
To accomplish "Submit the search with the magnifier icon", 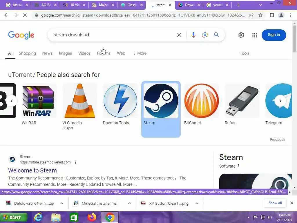I will pos(216,35).
